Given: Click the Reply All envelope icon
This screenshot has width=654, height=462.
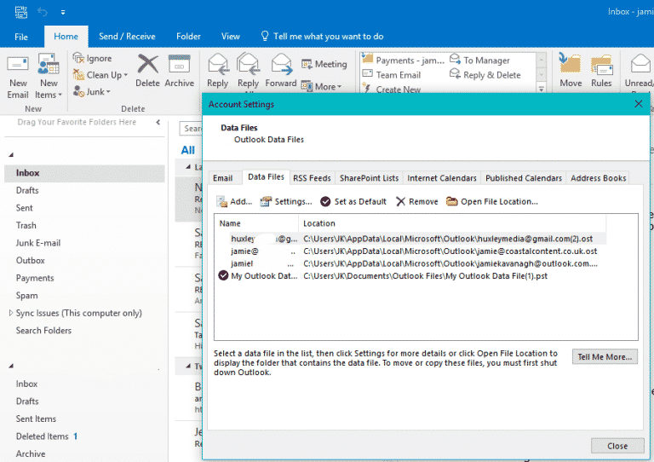Looking at the screenshot, I should (248, 65).
